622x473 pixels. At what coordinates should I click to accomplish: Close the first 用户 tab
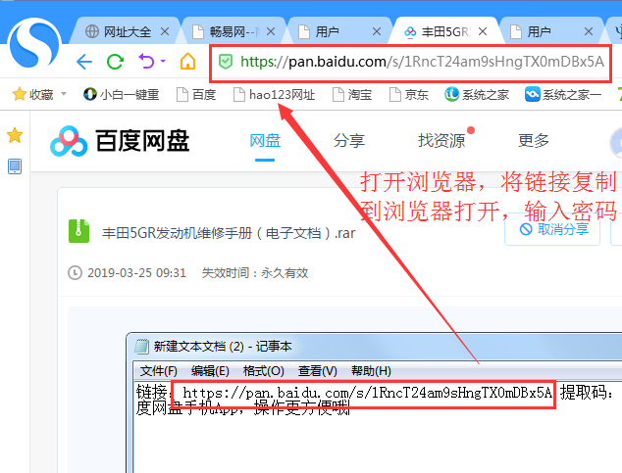click(x=377, y=31)
